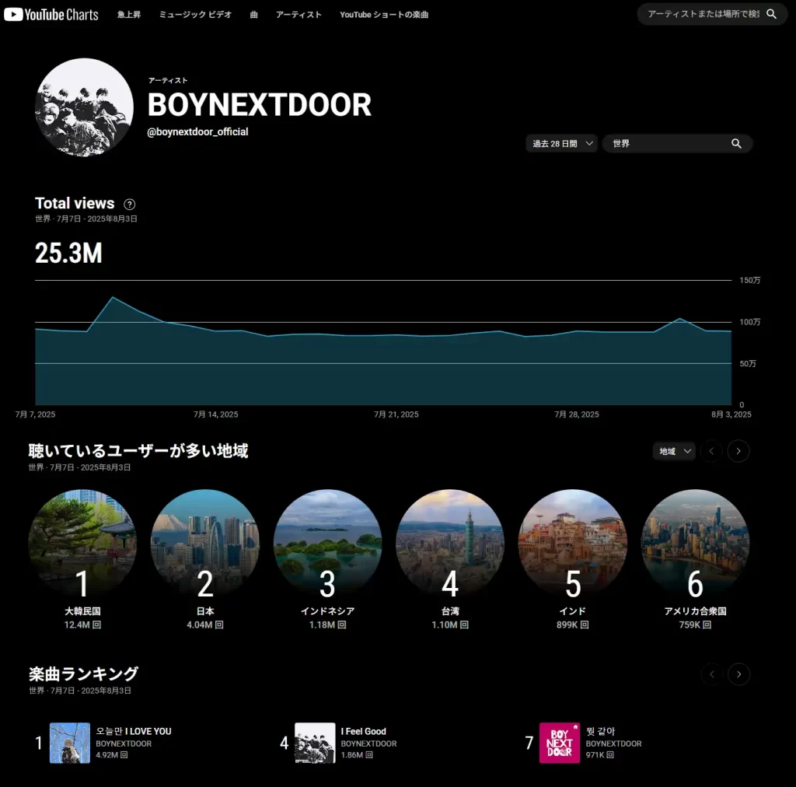Viewport: 796px width, 787px height.
Task: Open the アーティスト navigation item
Action: 298,15
